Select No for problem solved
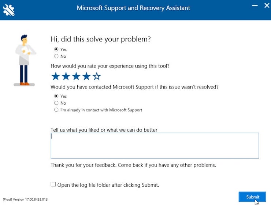 click(56, 56)
